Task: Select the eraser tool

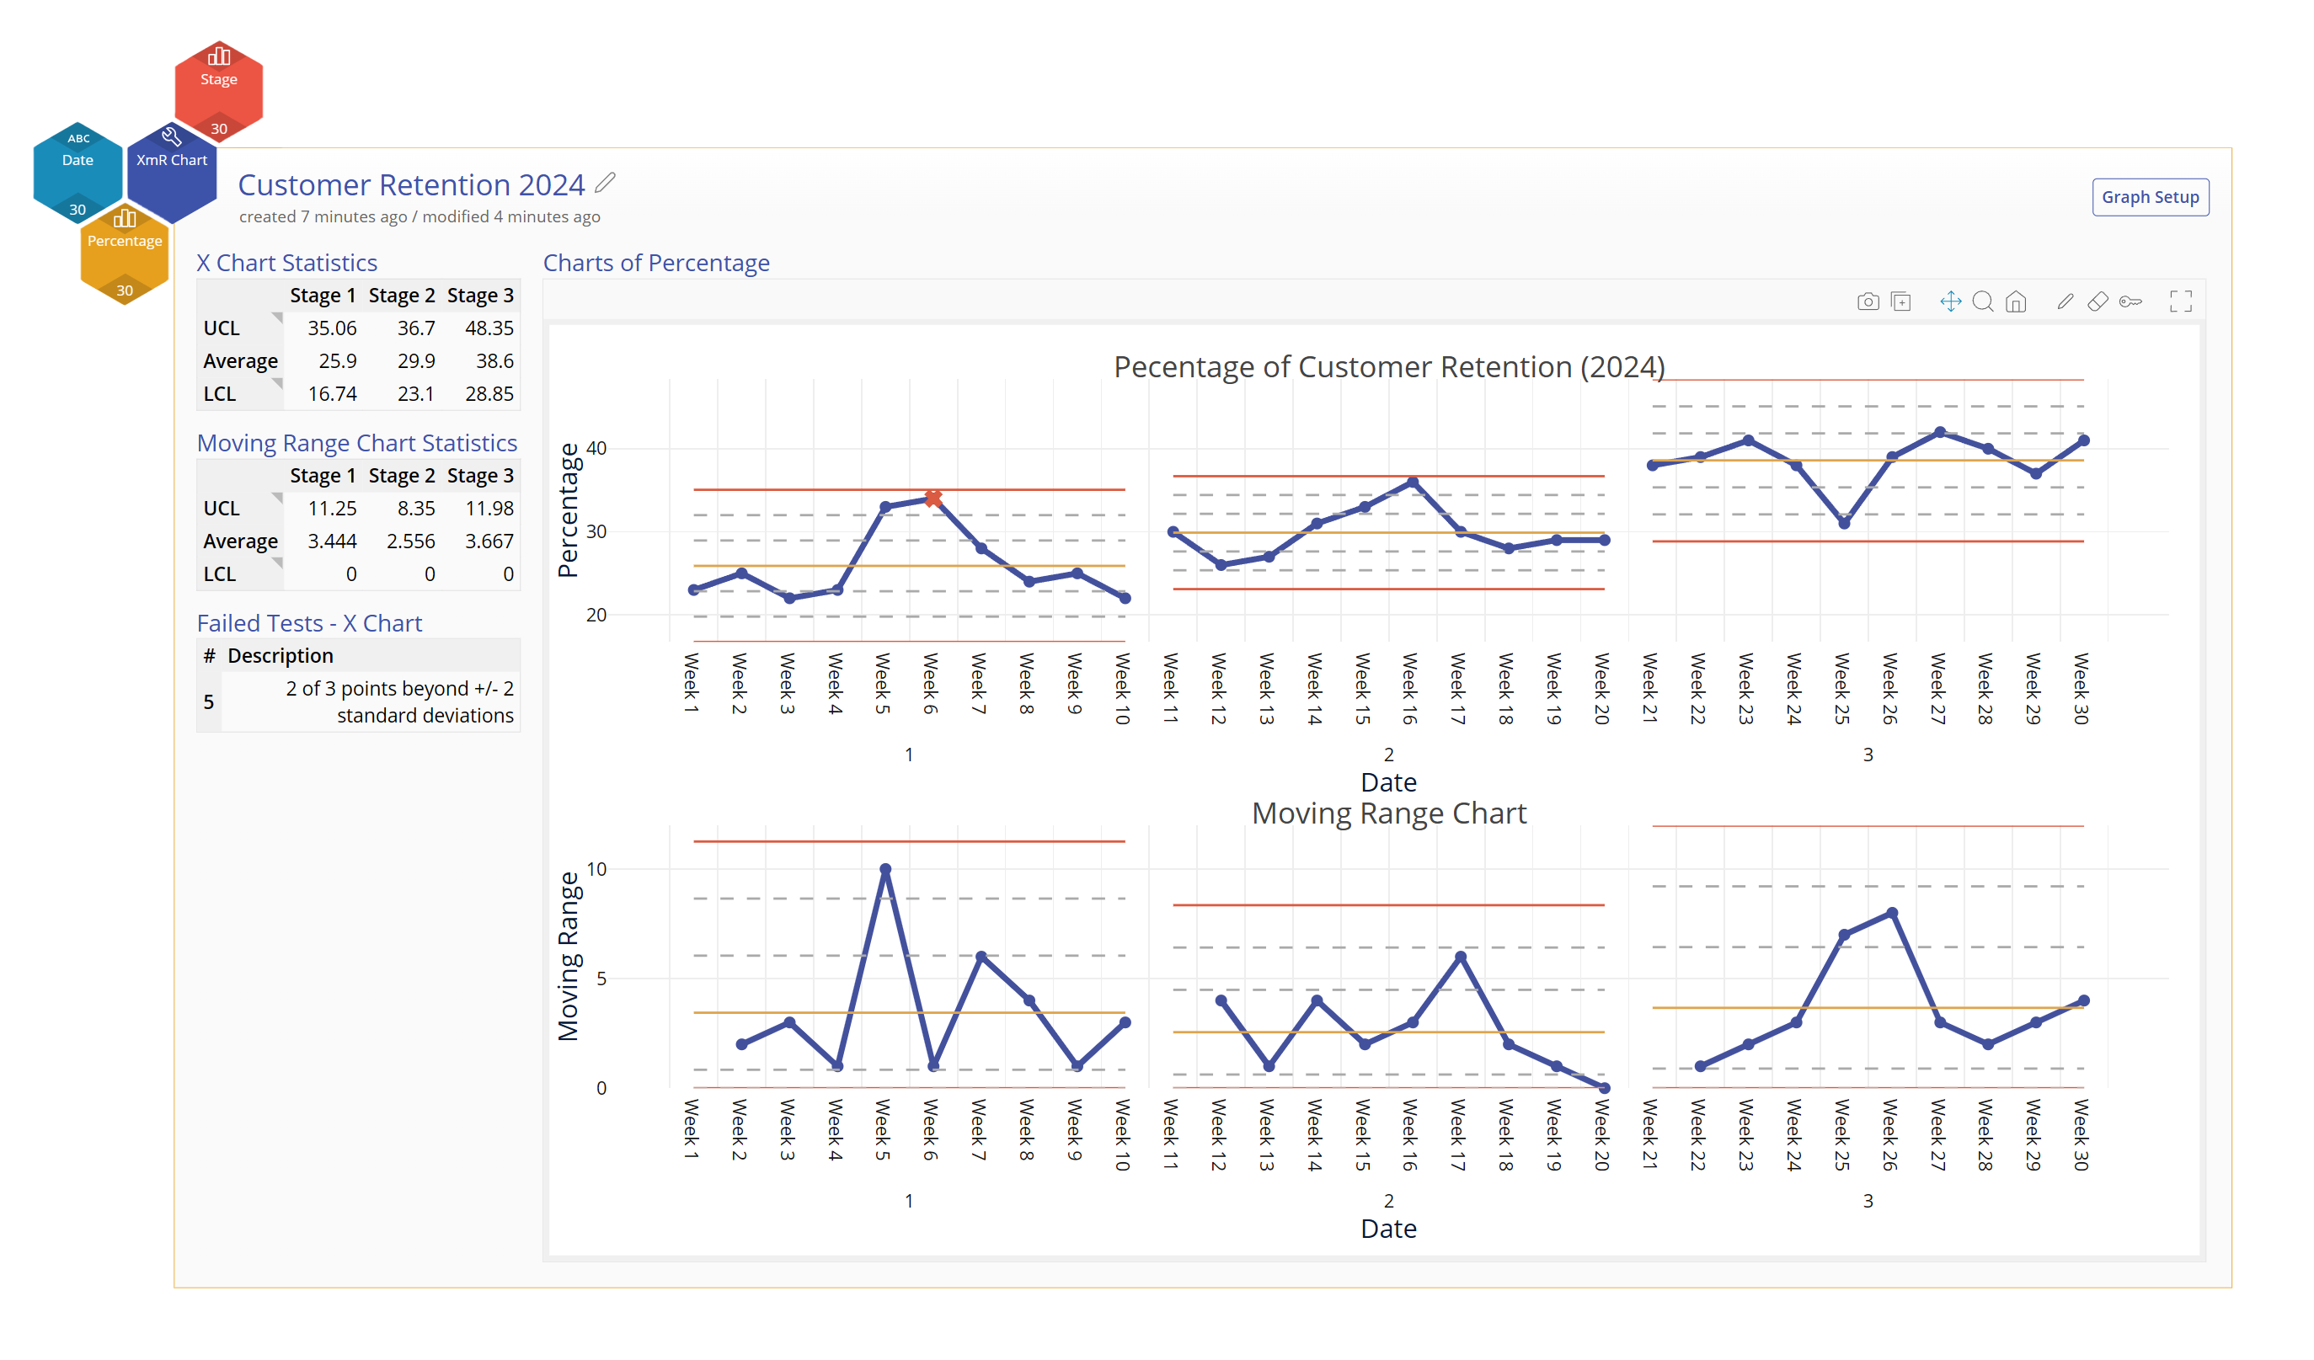Action: (2098, 302)
